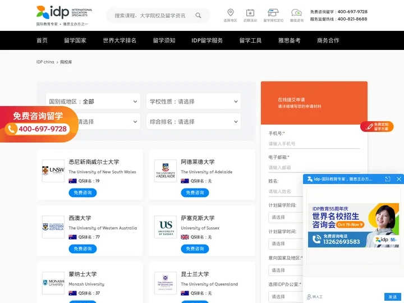This screenshot has width=404, height=303.
Task: Open the 计划留学时间 select box
Action: [x=286, y=244]
